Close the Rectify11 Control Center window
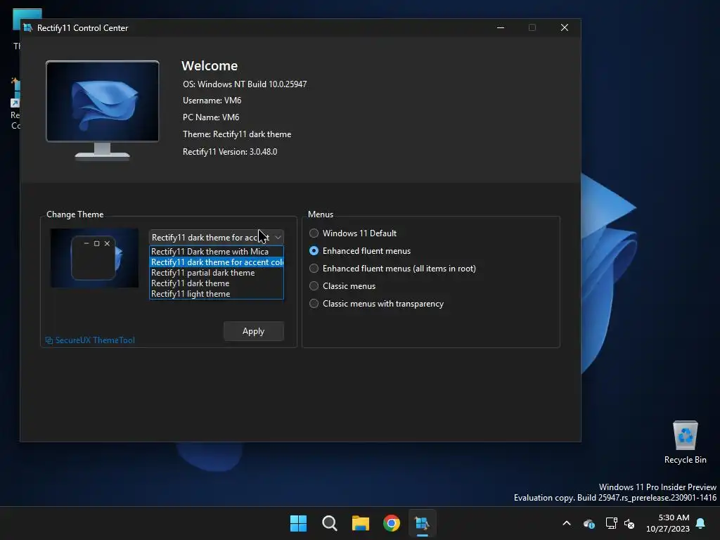 pos(565,27)
